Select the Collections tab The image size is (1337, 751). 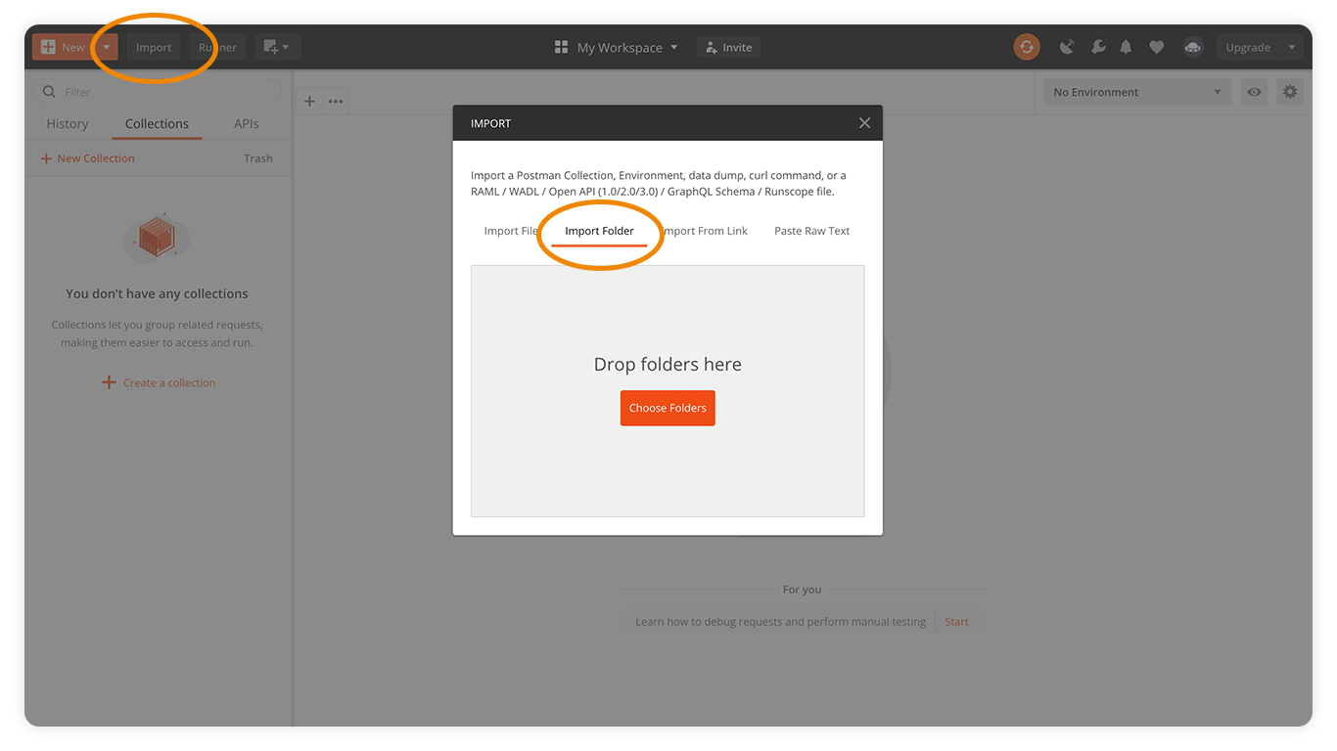[x=157, y=124]
